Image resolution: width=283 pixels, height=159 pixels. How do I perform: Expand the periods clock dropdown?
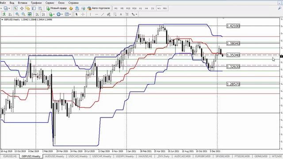click(62, 14)
